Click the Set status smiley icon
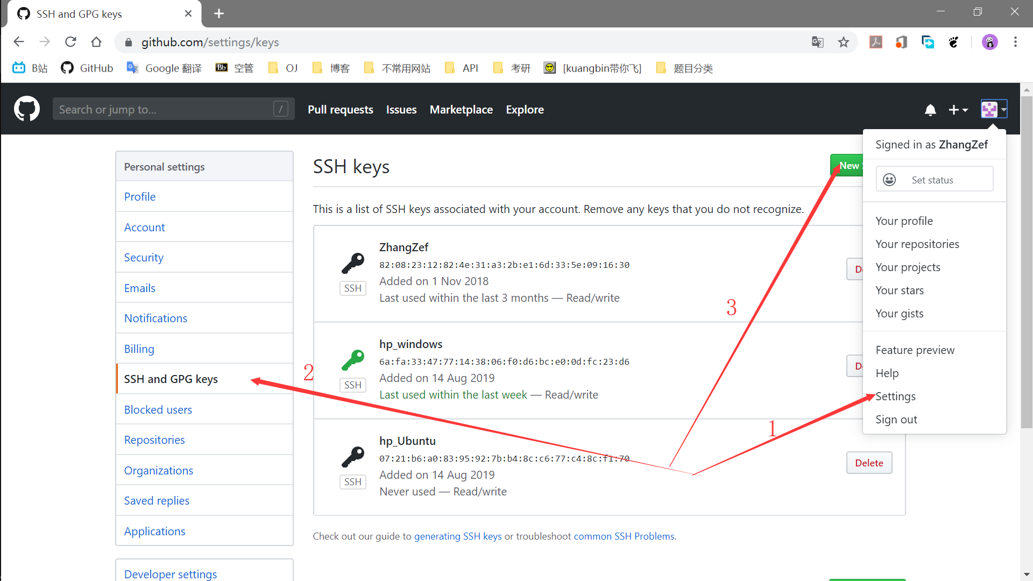The height and width of the screenshot is (581, 1033). click(x=889, y=180)
